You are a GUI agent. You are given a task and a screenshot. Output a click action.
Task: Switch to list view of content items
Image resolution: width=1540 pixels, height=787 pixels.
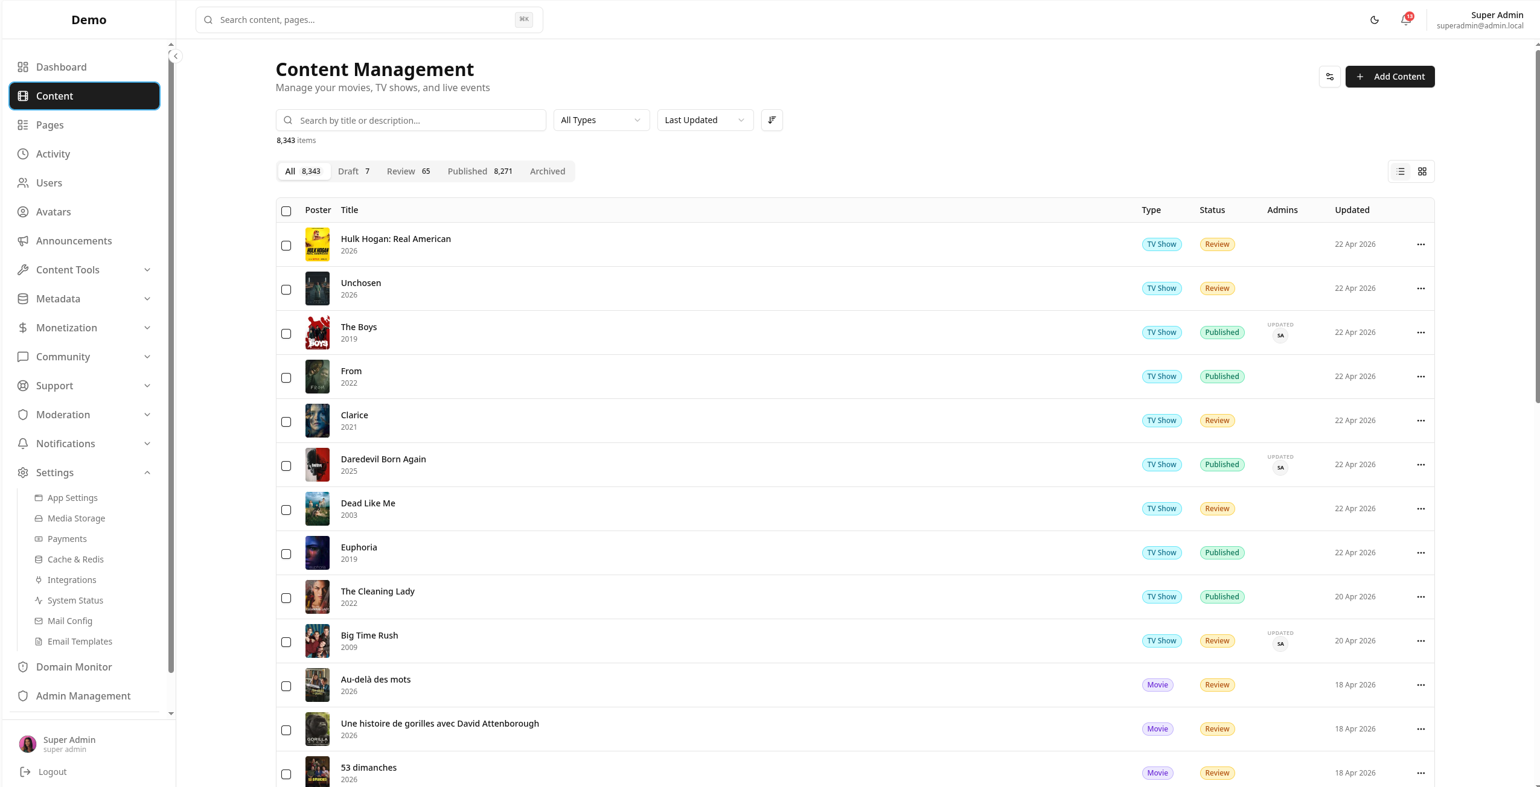point(1400,171)
